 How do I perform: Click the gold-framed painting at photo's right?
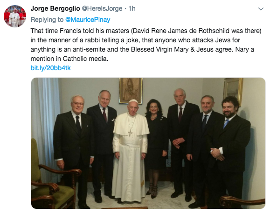click(233, 90)
